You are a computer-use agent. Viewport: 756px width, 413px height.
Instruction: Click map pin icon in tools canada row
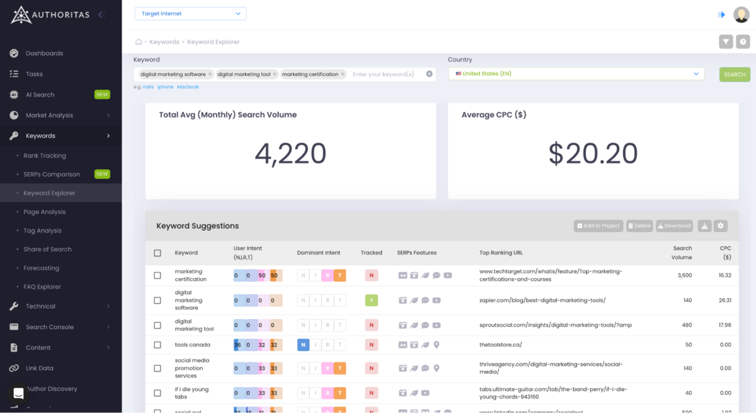437,345
